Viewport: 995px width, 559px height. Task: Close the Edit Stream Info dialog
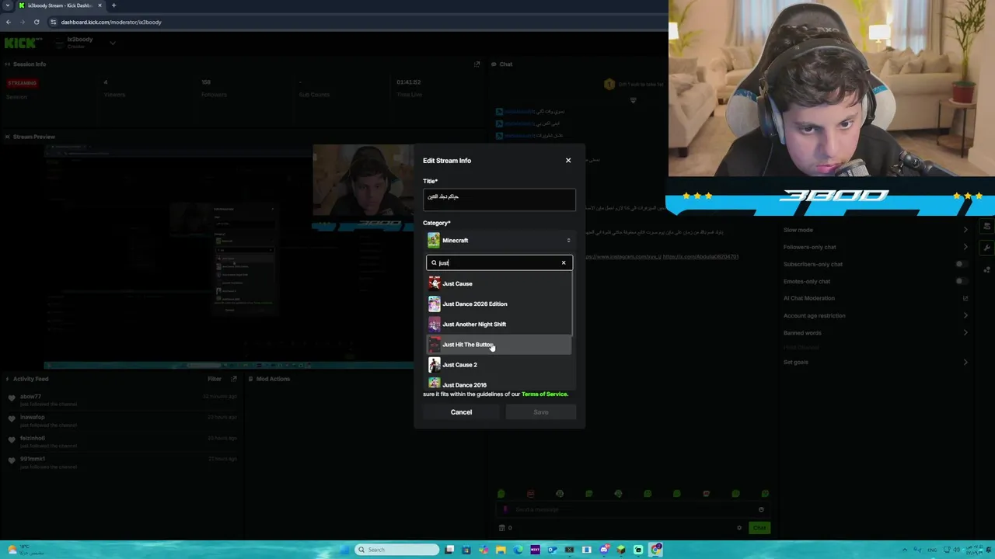point(568,161)
